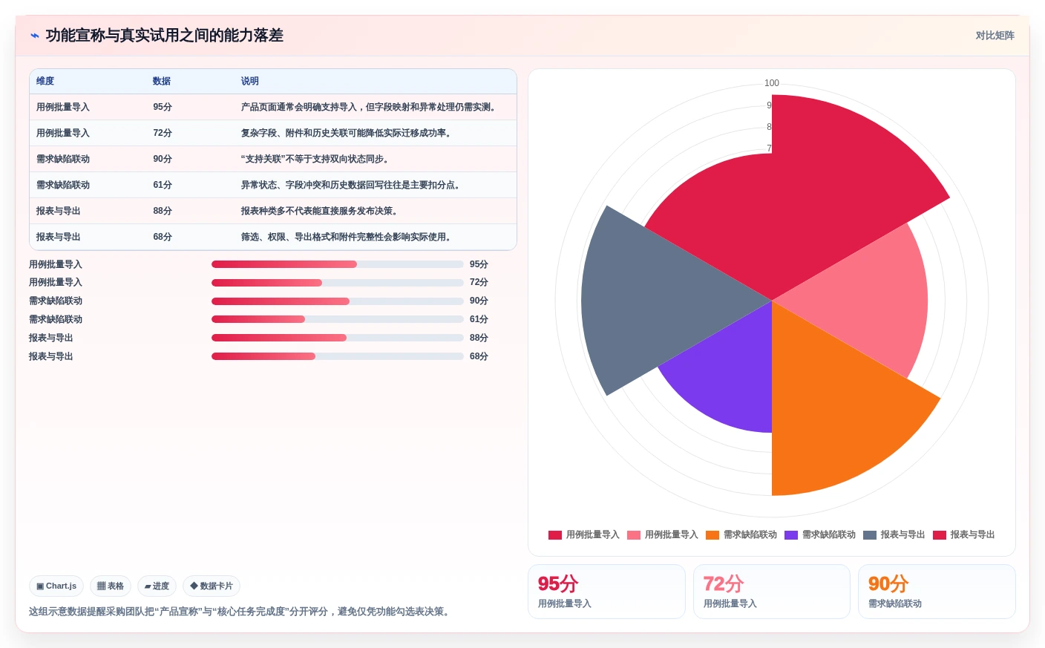Open the 72分 用例批量导入 data card
This screenshot has width=1045, height=648.
(x=772, y=592)
